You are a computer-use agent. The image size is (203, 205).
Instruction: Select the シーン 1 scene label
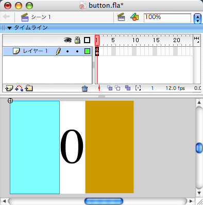41,17
